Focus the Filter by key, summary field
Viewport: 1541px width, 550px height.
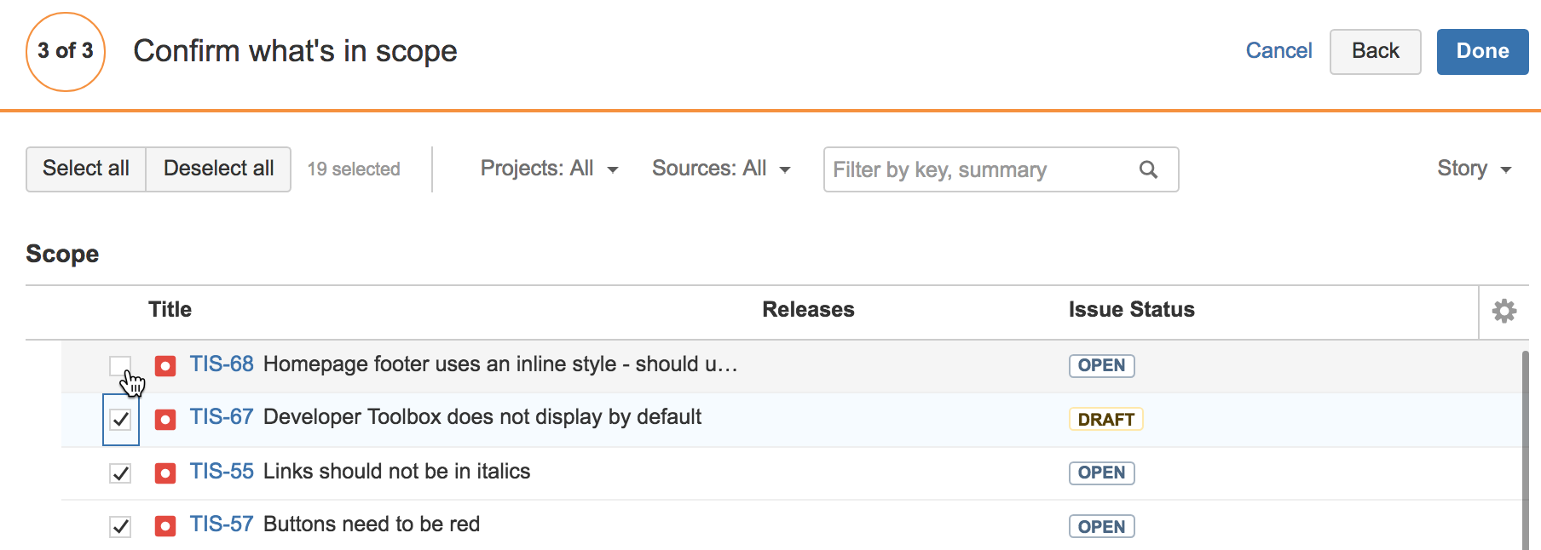[x=1001, y=169]
